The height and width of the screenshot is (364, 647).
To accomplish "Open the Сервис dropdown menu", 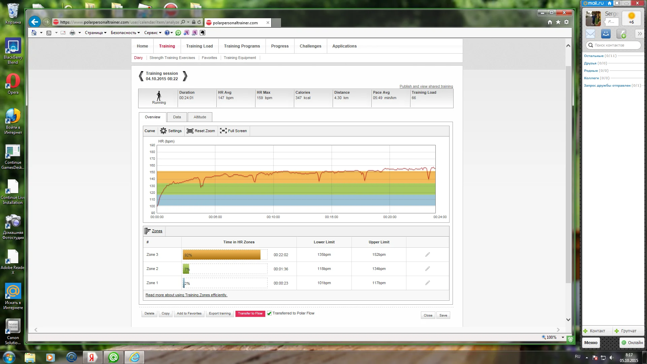I will coord(153,33).
